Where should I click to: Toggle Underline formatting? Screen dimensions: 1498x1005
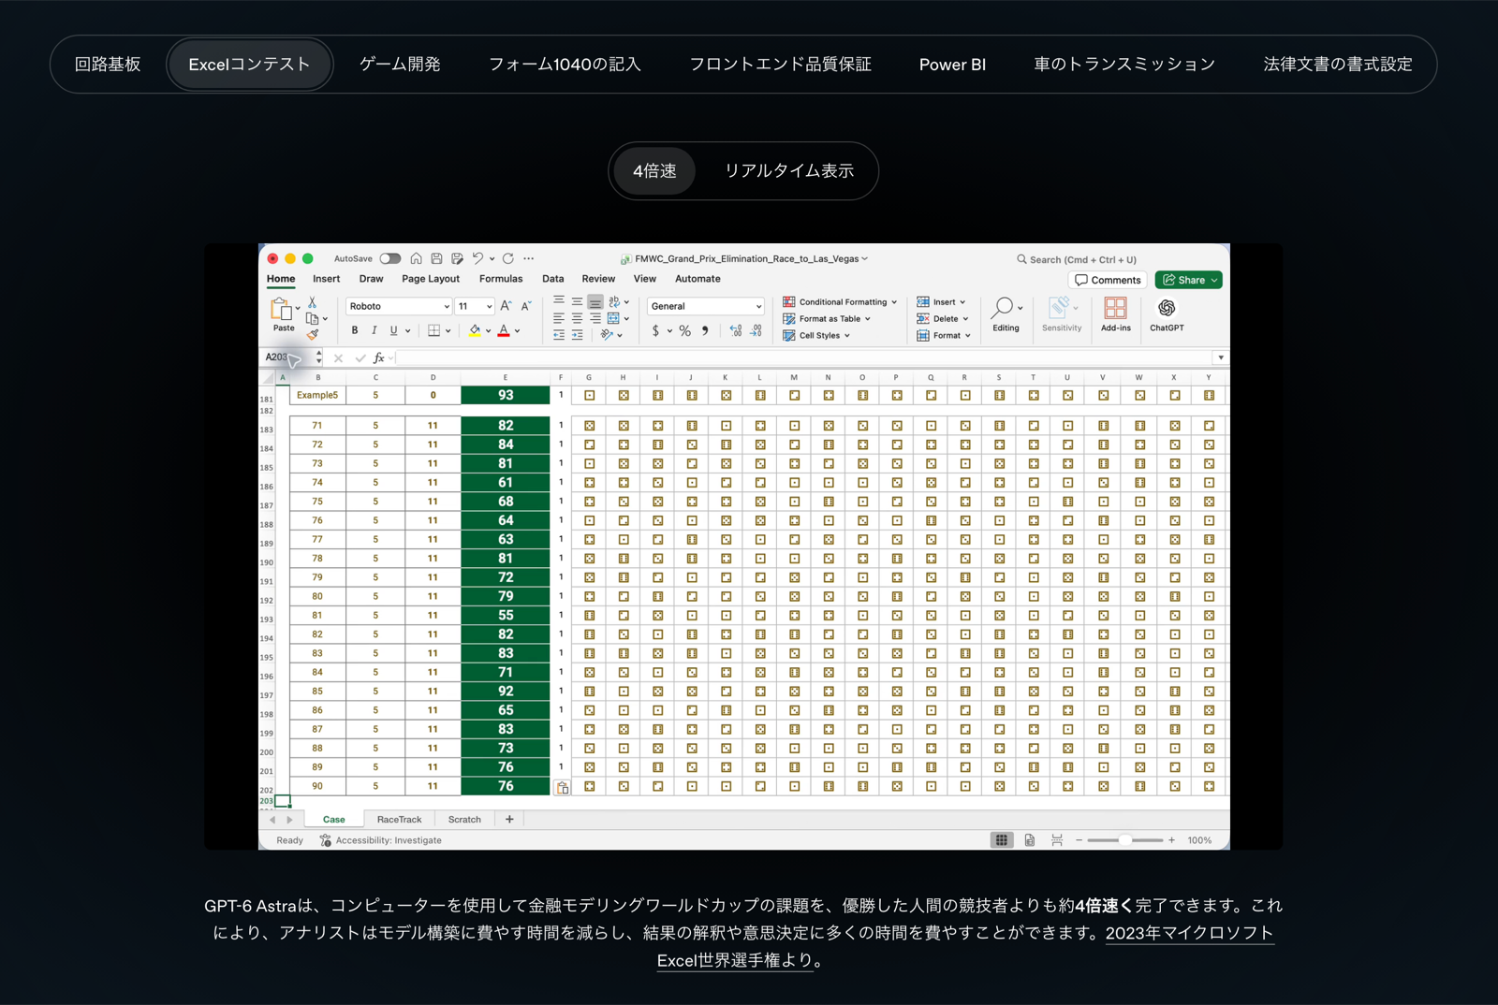tap(393, 330)
